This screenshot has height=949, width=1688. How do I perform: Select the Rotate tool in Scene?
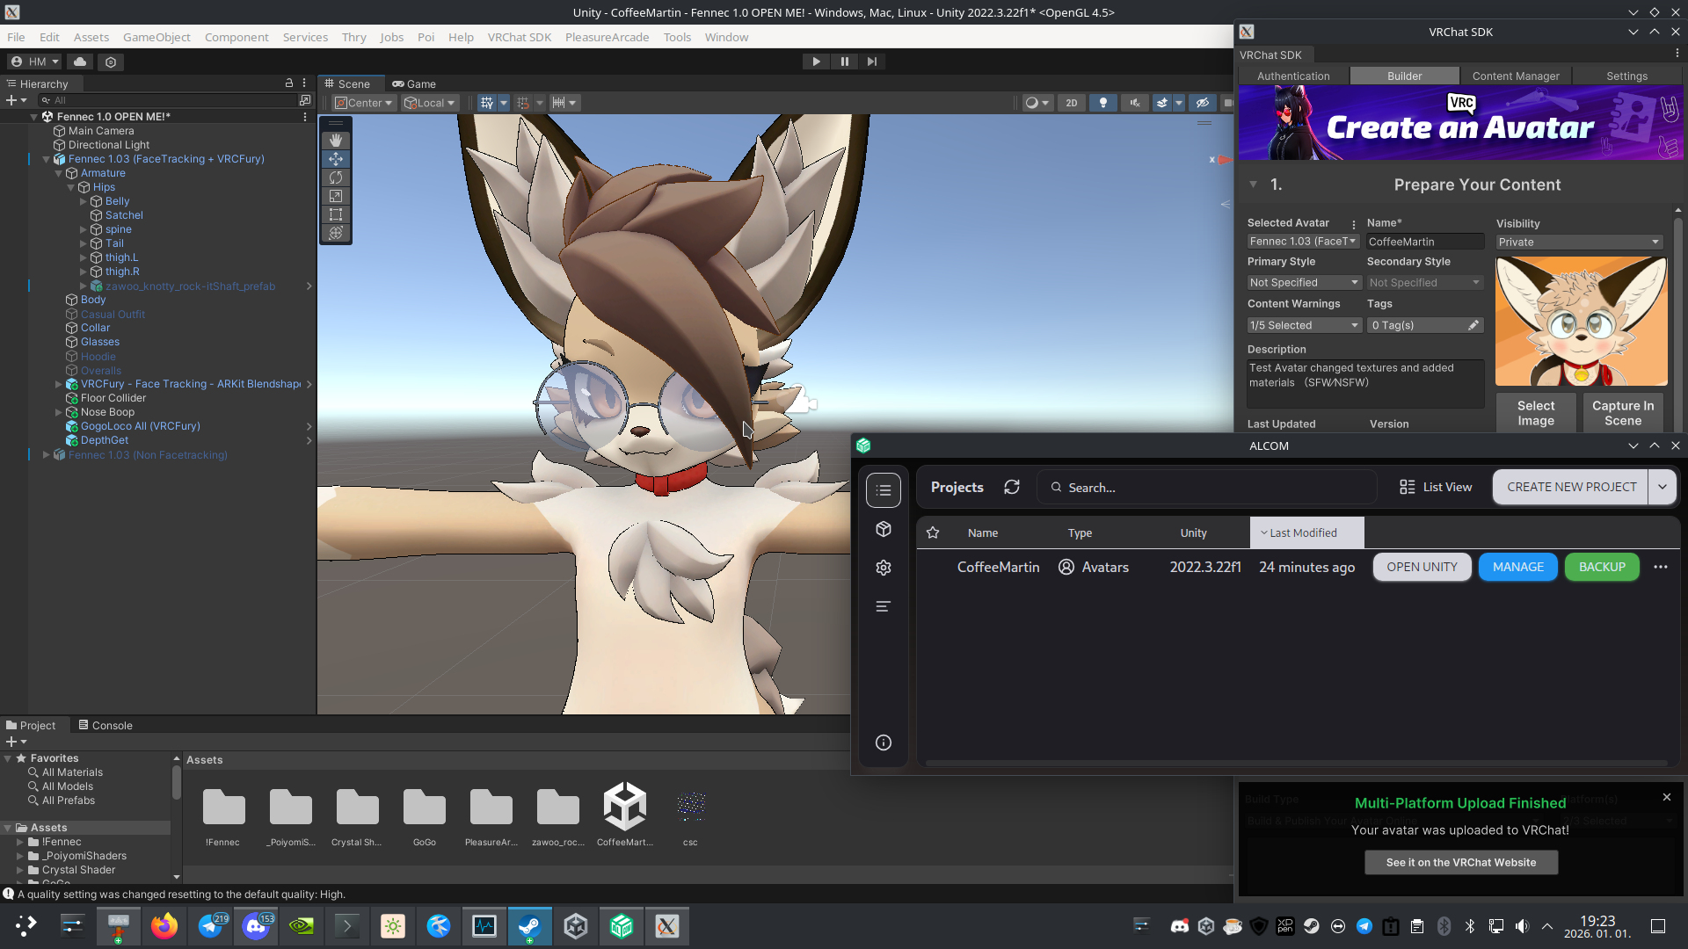click(336, 177)
